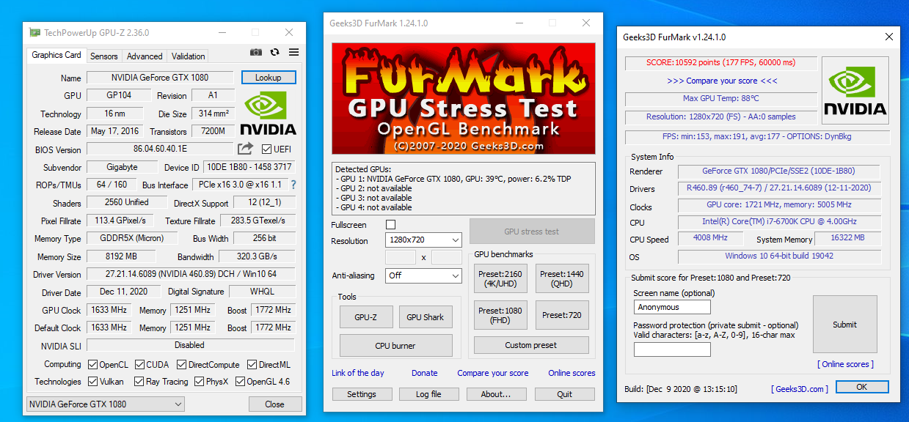This screenshot has height=422, width=909.
Task: Click the Bus Interface question mark icon
Action: (x=293, y=185)
